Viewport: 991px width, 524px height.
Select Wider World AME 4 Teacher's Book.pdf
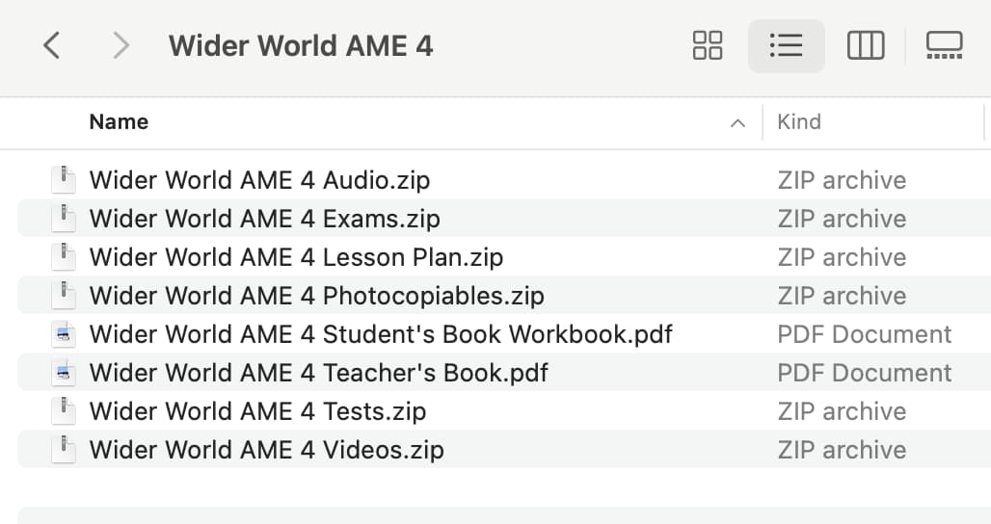pyautogui.click(x=504, y=373)
